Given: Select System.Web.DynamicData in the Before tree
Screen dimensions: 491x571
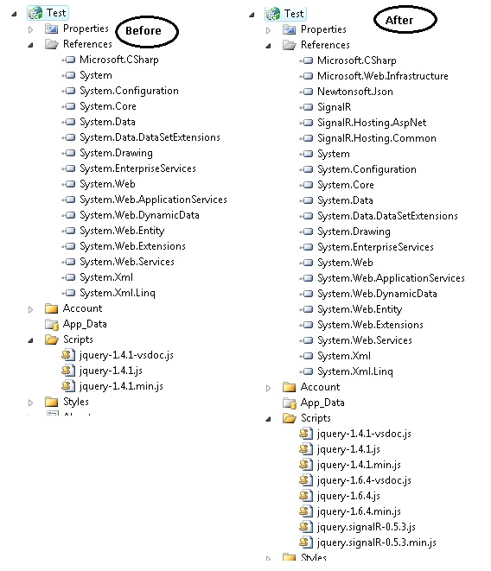Looking at the screenshot, I should coord(140,215).
